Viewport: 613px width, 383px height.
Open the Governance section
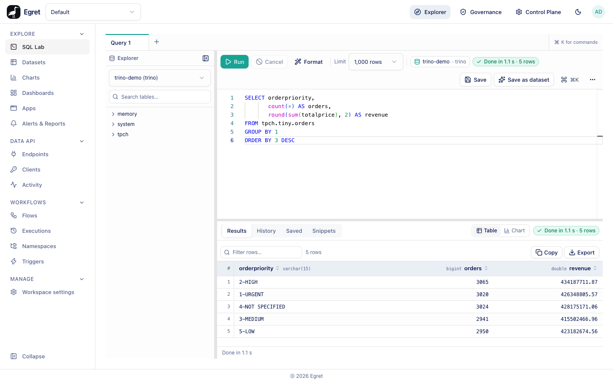(x=481, y=12)
